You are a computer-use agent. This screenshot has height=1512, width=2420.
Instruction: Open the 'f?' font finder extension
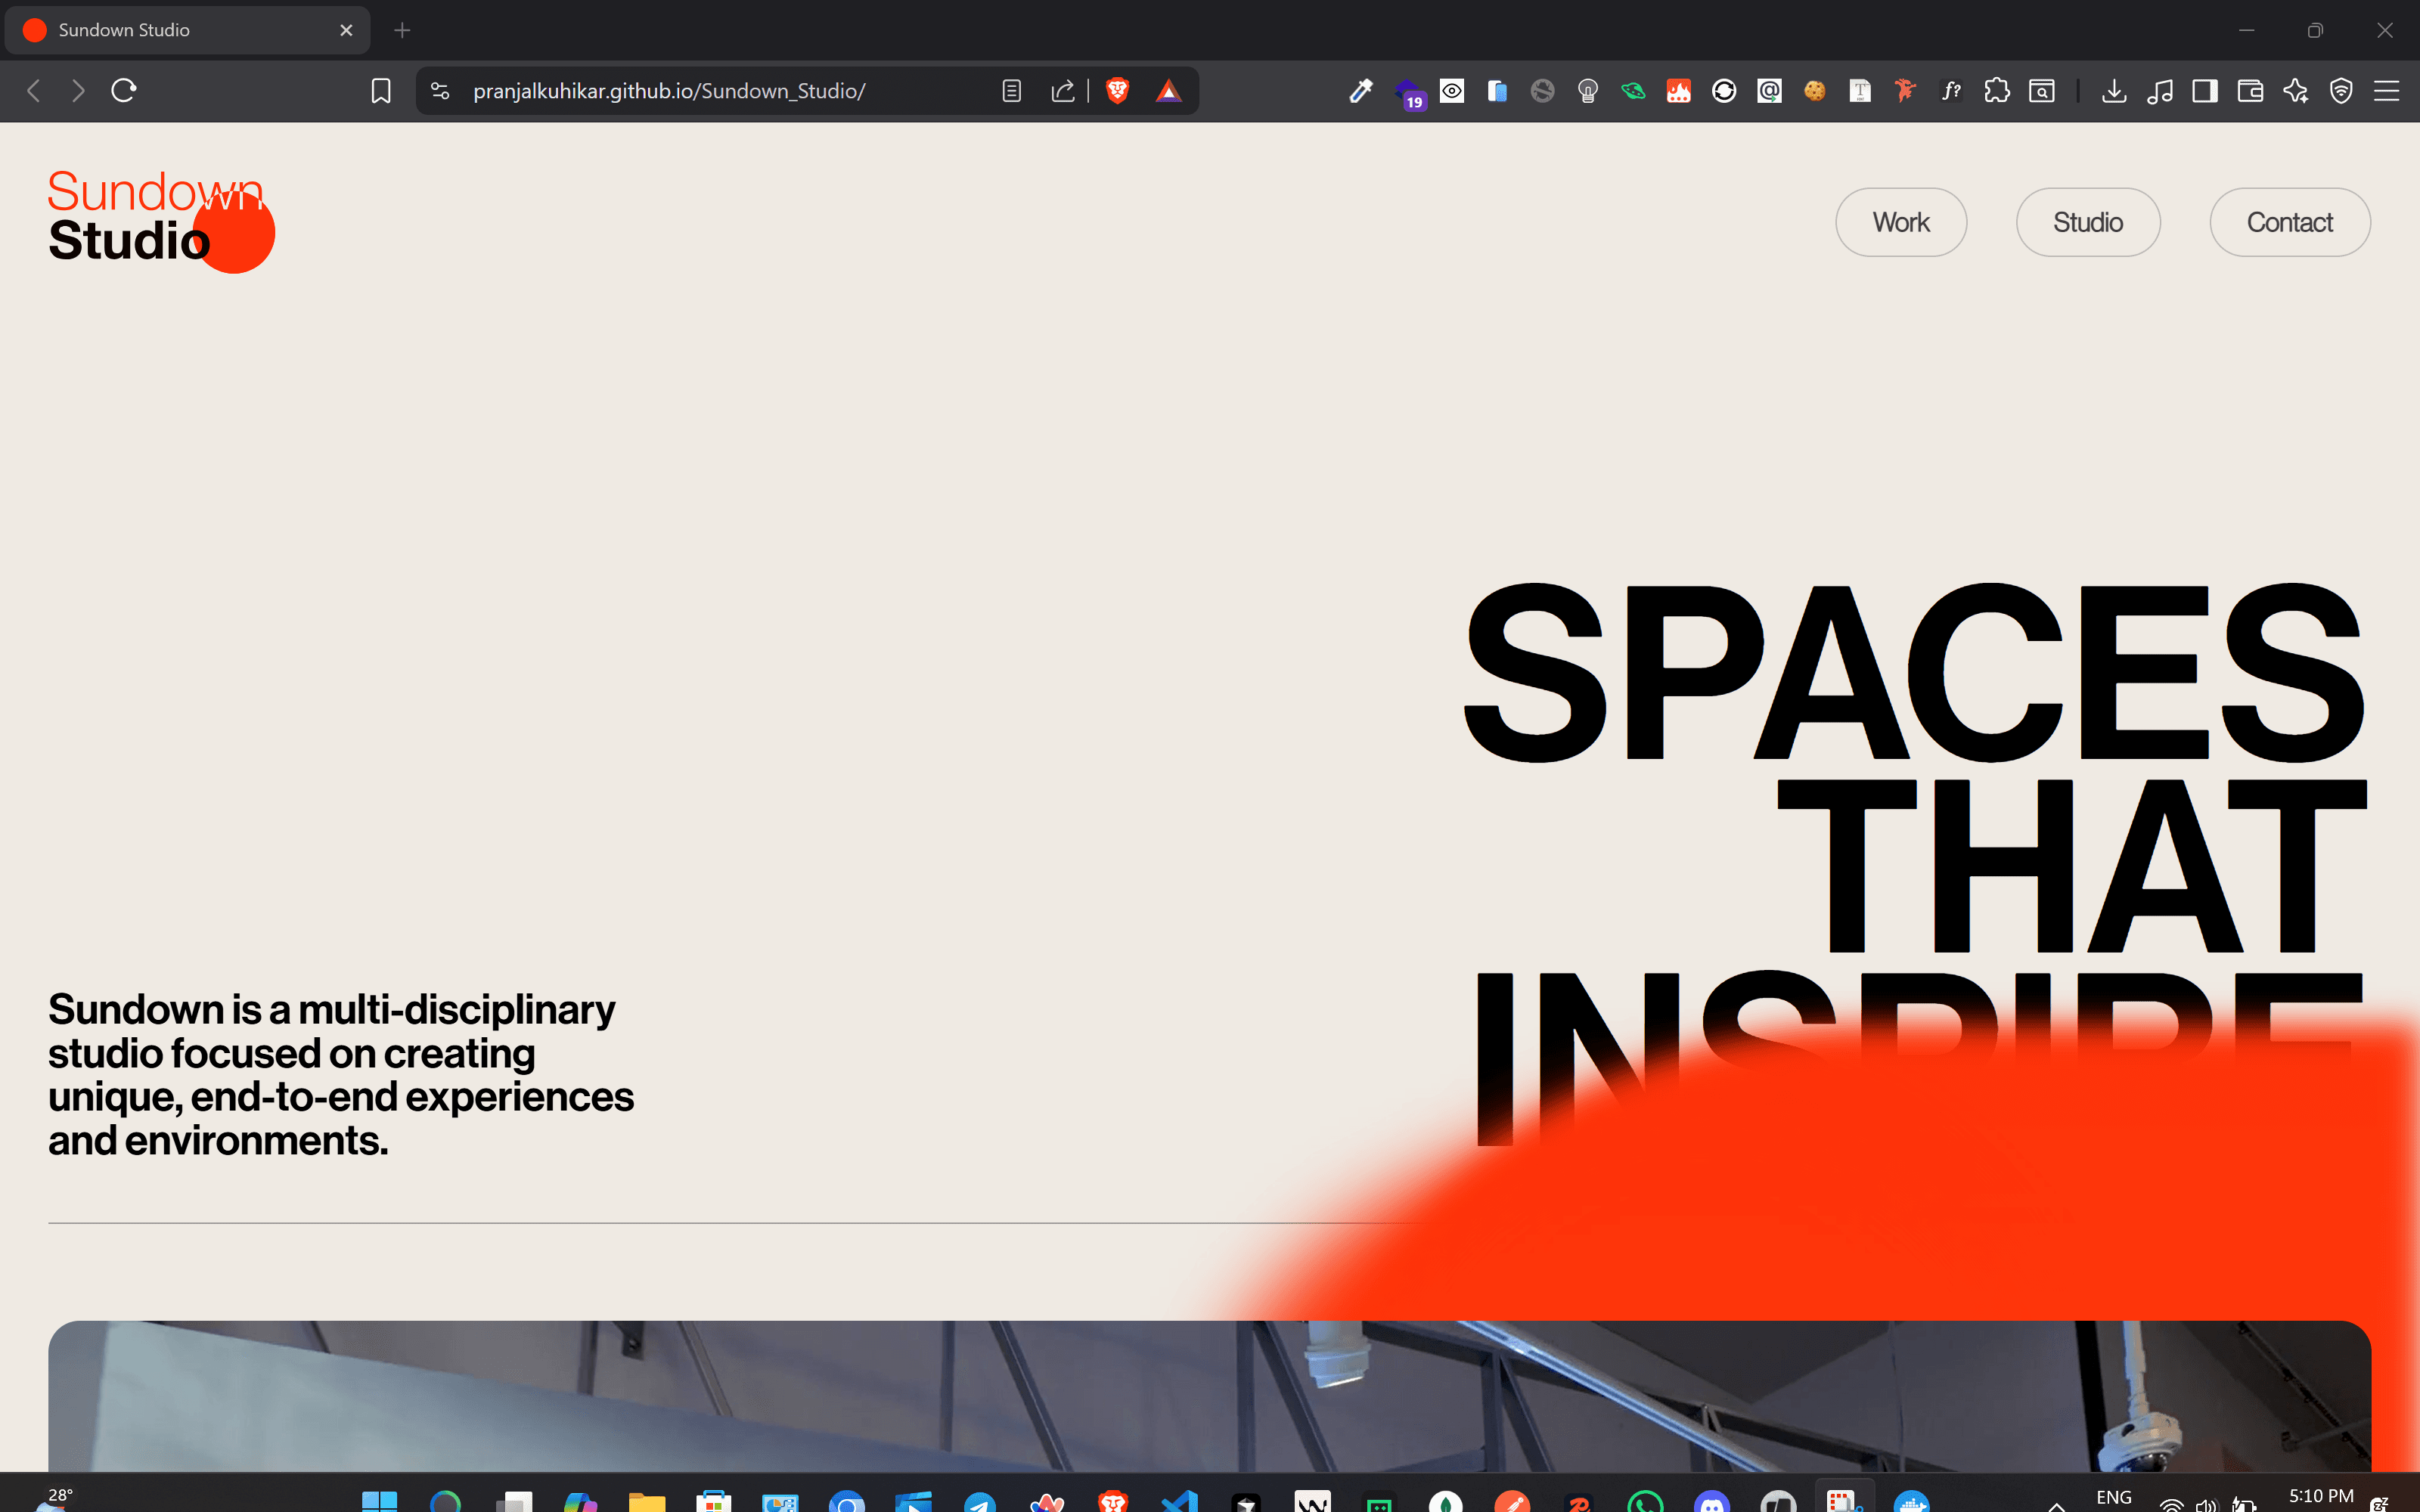point(1951,91)
